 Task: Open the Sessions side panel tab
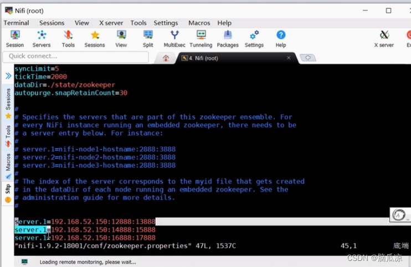click(x=8, y=102)
